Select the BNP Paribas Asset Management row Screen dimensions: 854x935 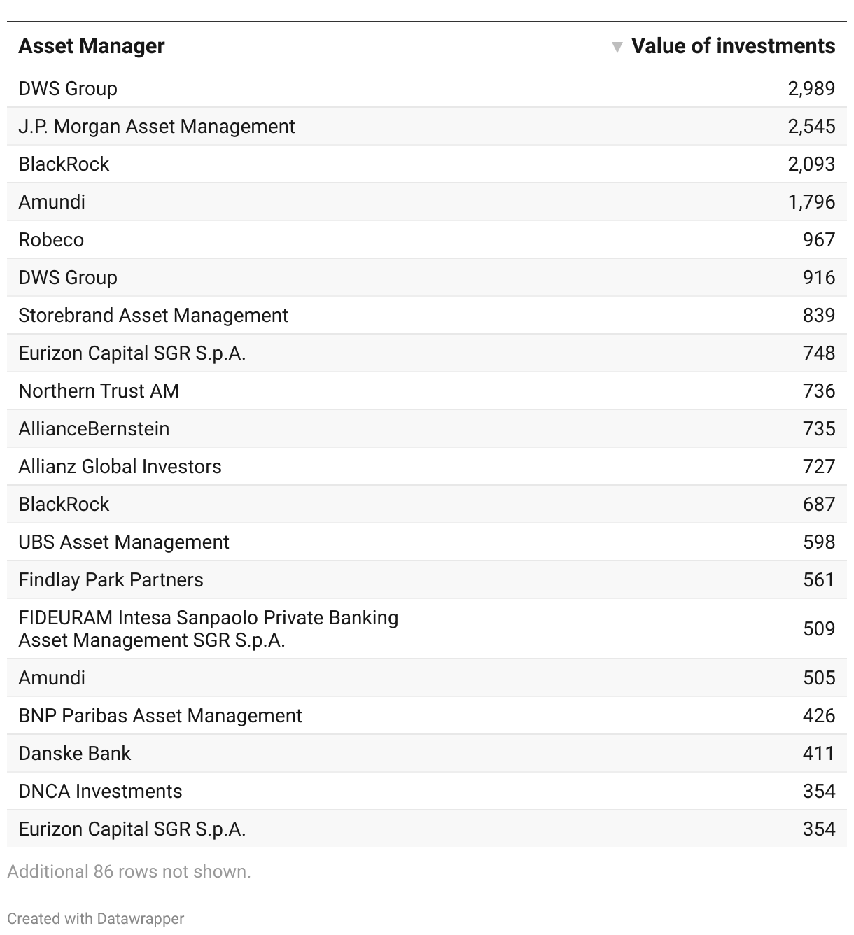(x=427, y=716)
